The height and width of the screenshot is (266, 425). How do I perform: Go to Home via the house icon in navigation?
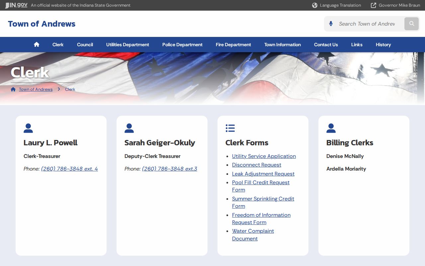37,45
